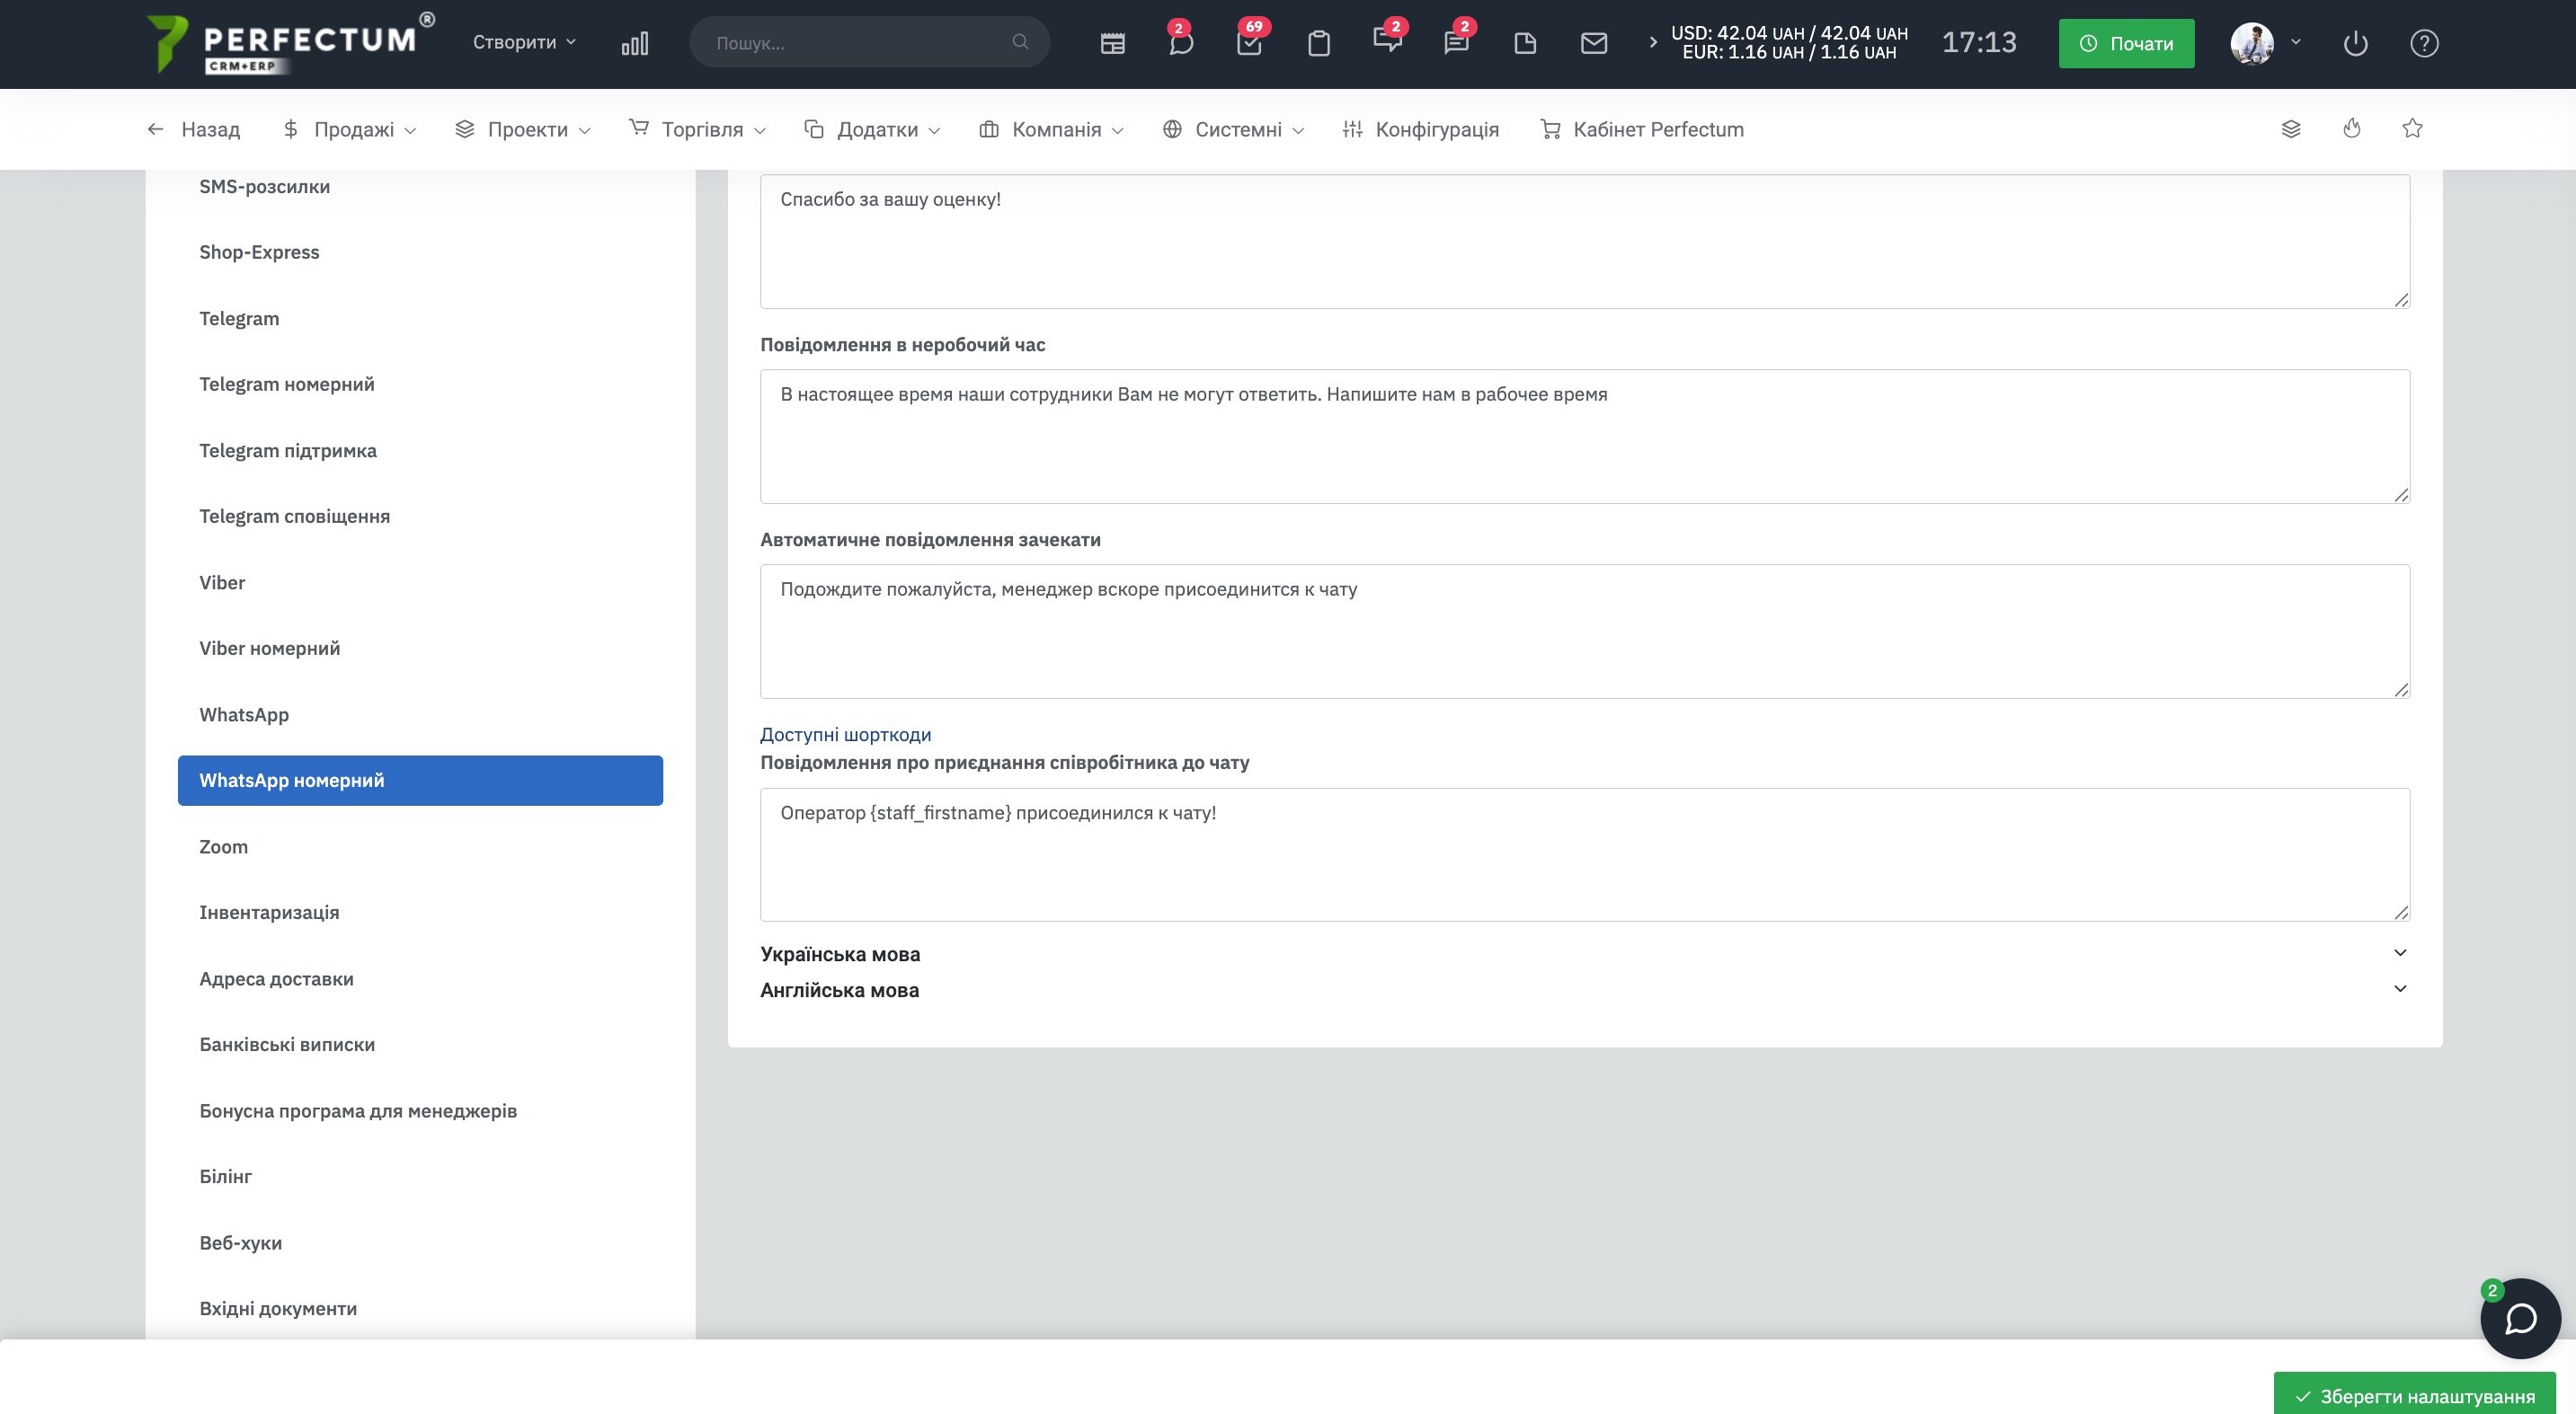Open the clipboard icon in top bar
2576x1414 pixels.
pyautogui.click(x=1318, y=43)
